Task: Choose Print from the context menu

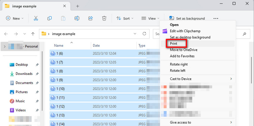Action: coord(174,44)
